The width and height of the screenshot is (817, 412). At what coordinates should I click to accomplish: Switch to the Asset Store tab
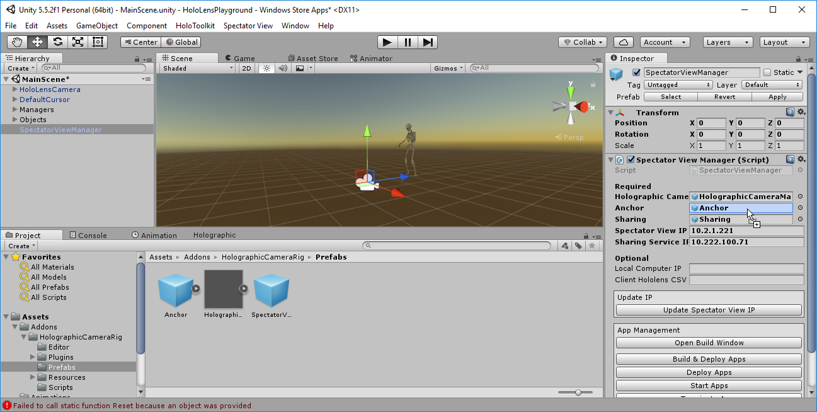tap(312, 59)
